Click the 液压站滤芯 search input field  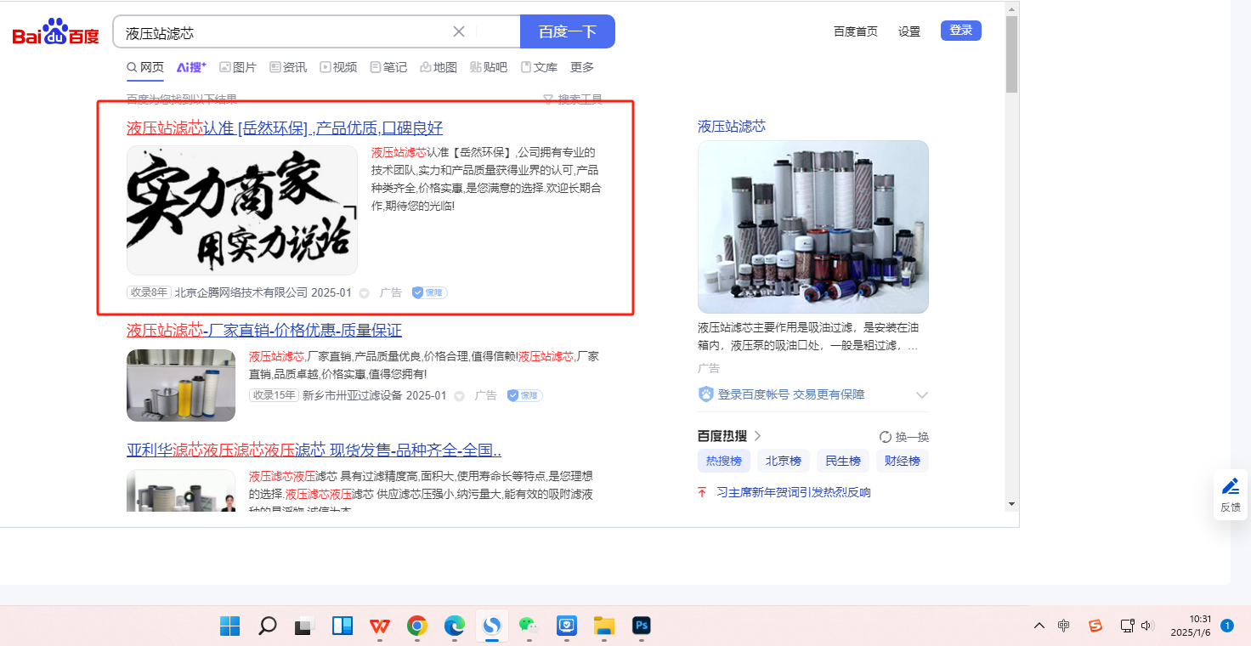280,32
